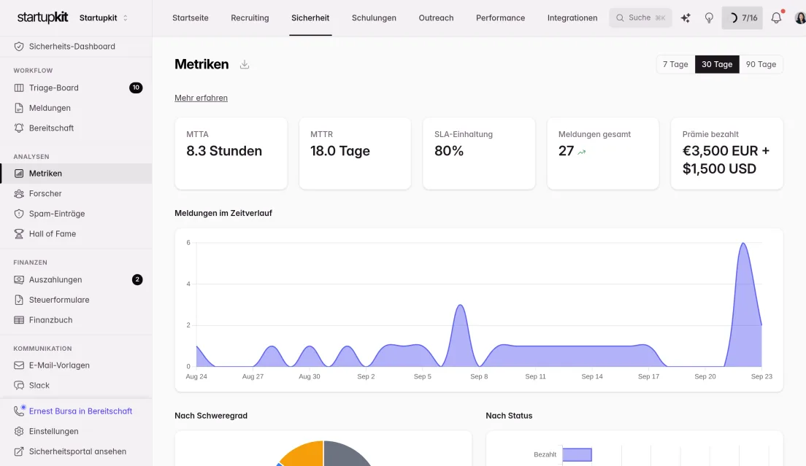Click the lightbulb tips icon
The image size is (806, 466).
pos(709,18)
